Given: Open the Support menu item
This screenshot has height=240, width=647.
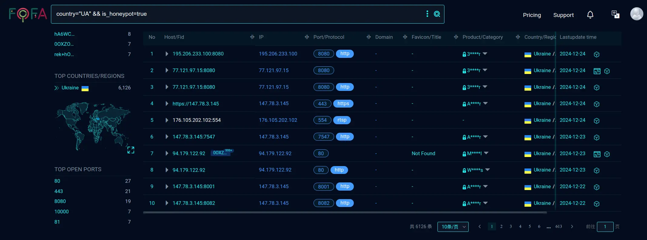Looking at the screenshot, I should coord(563,15).
